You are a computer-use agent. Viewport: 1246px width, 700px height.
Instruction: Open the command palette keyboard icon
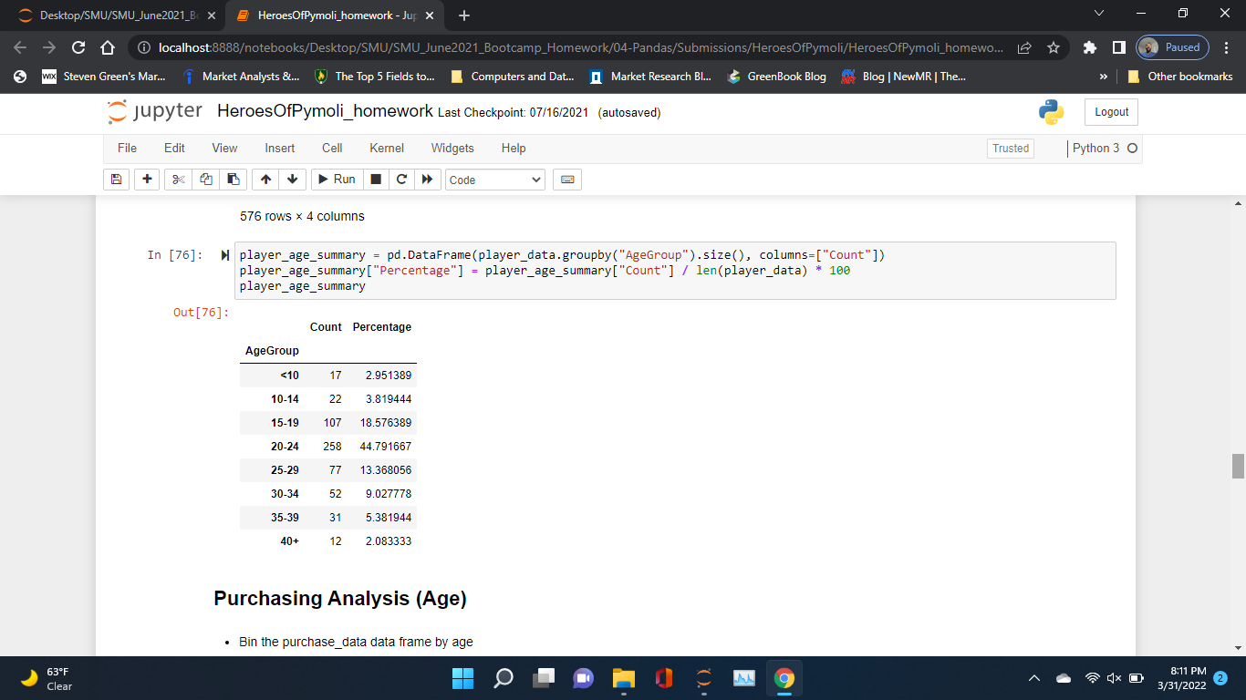click(x=566, y=180)
